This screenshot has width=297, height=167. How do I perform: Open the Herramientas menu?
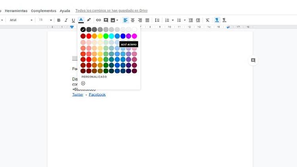pos(16,11)
